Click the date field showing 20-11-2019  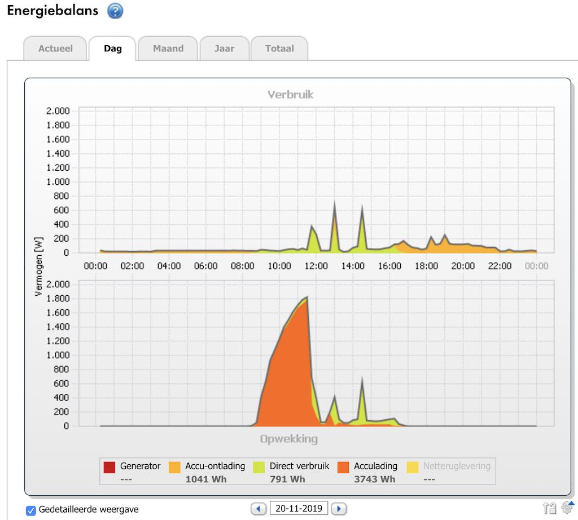299,509
